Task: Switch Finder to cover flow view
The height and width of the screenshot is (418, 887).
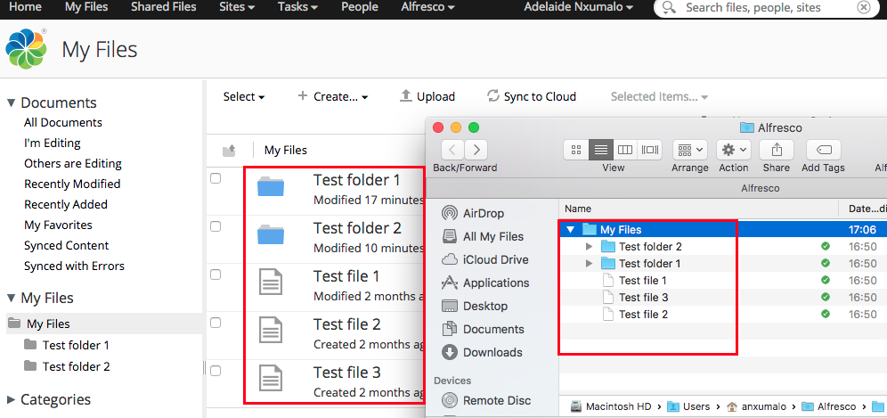Action: 650,150
